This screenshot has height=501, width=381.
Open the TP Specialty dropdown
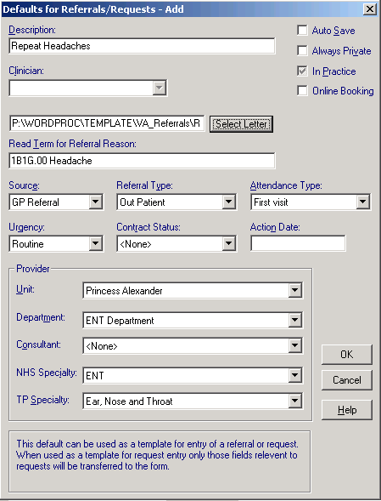(295, 401)
